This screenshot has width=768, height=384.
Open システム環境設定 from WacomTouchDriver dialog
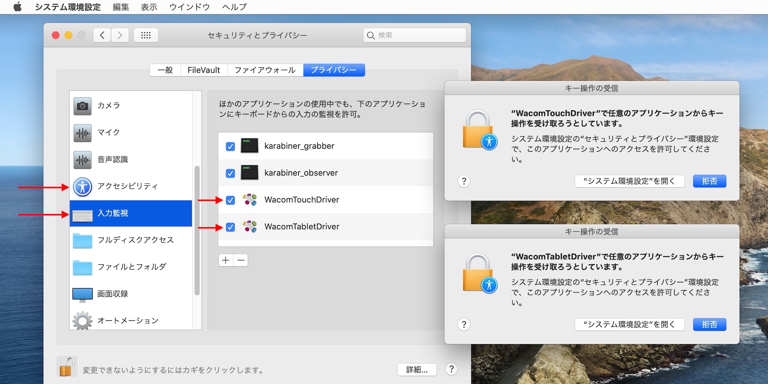point(629,181)
